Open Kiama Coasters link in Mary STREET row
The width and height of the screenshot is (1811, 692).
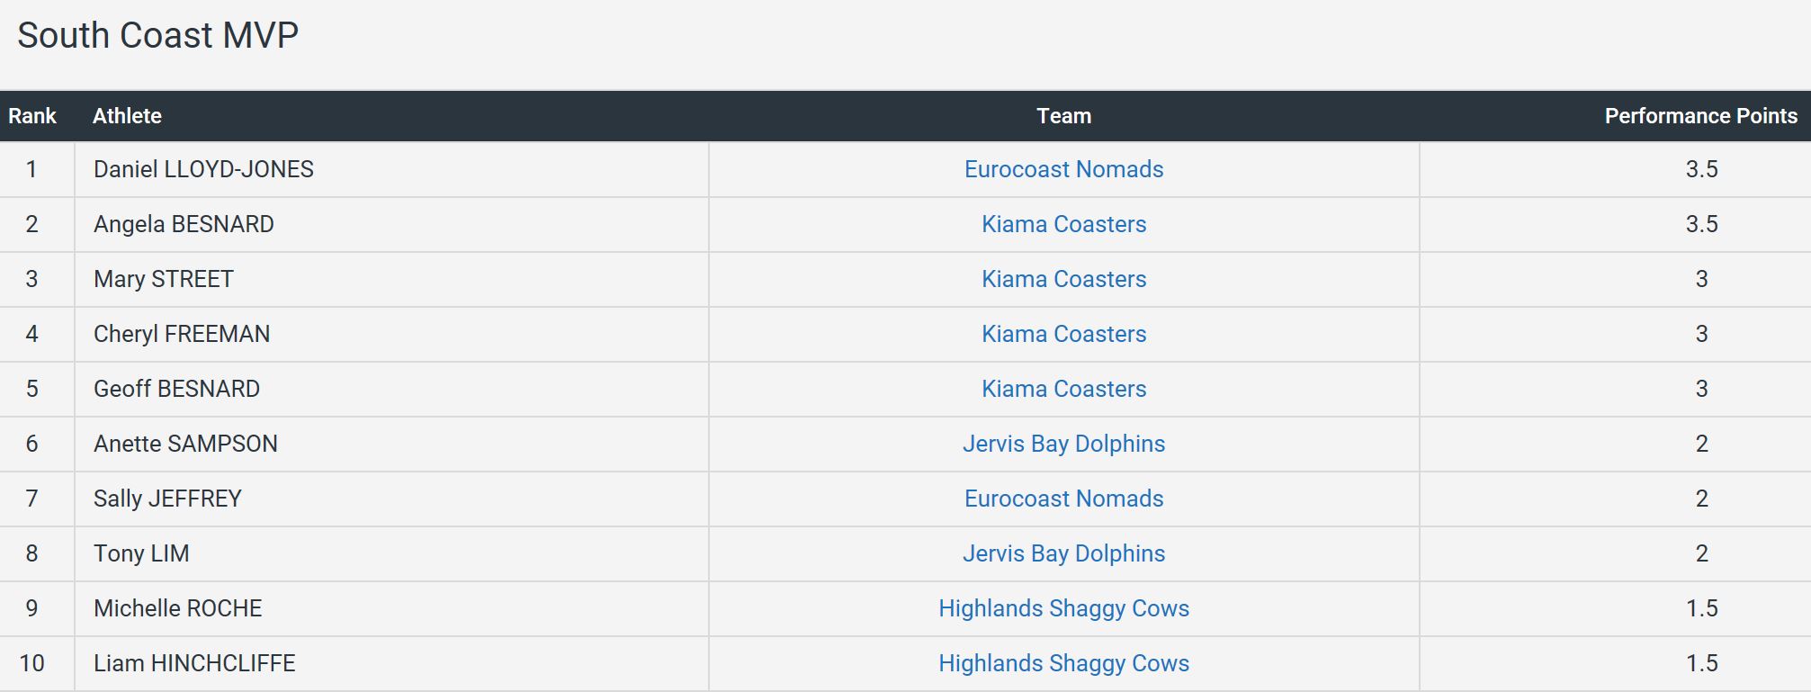coord(1063,279)
